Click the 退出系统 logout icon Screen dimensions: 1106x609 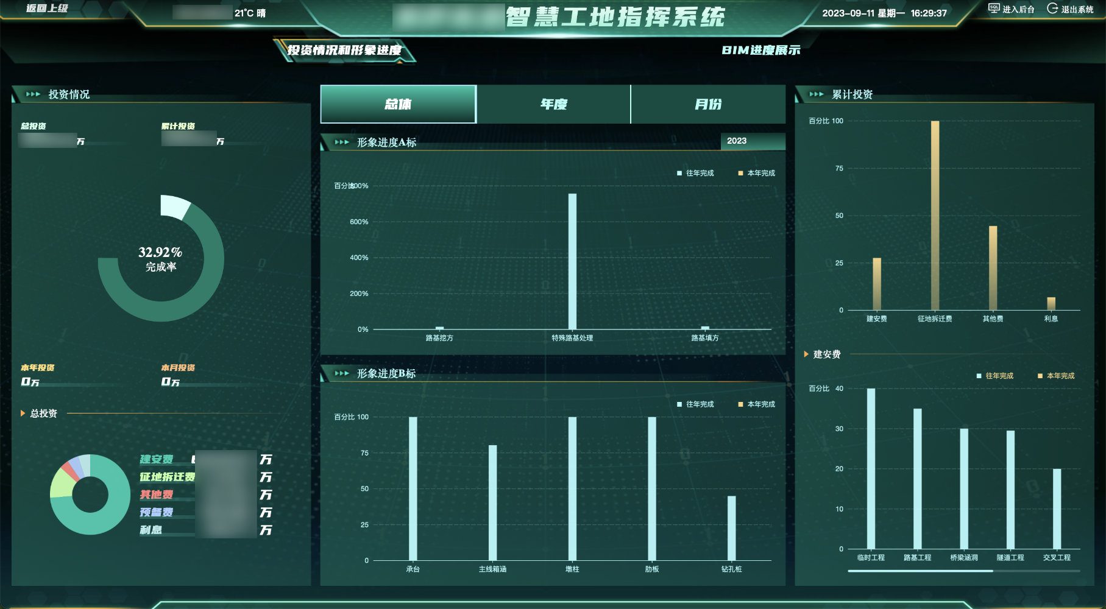pyautogui.click(x=1052, y=9)
